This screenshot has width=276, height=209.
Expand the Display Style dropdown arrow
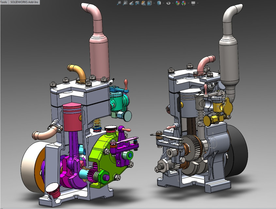[x=163, y=3]
